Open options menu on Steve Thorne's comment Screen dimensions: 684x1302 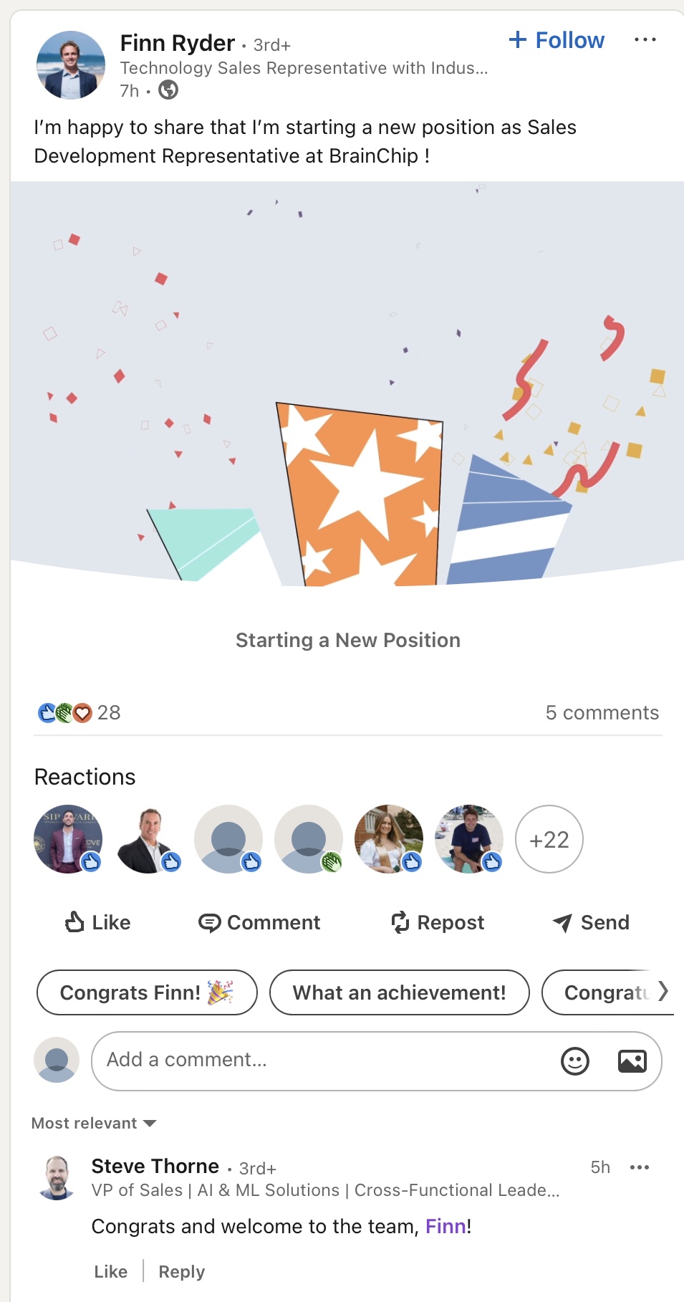click(639, 1167)
